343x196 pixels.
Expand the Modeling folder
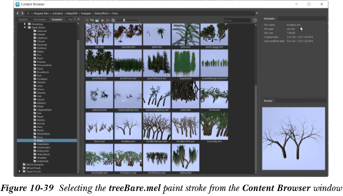point(25,24)
